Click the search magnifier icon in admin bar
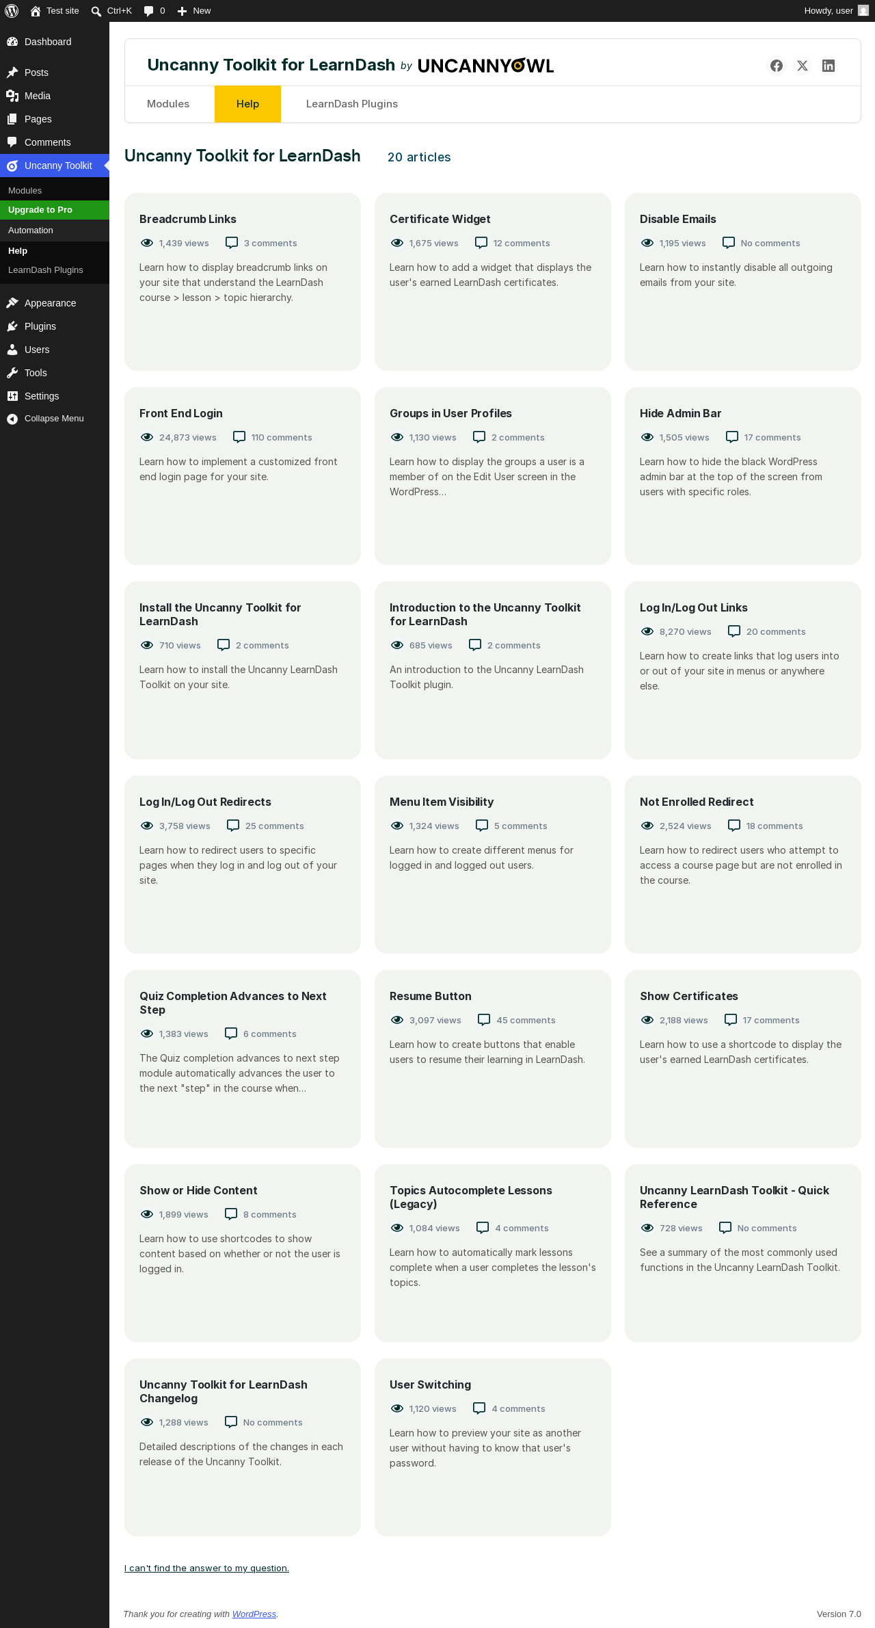The height and width of the screenshot is (1628, 875). tap(96, 11)
